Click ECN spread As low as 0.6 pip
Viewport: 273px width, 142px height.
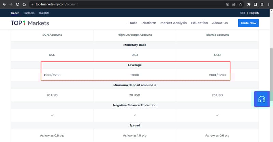pyautogui.click(x=52, y=136)
